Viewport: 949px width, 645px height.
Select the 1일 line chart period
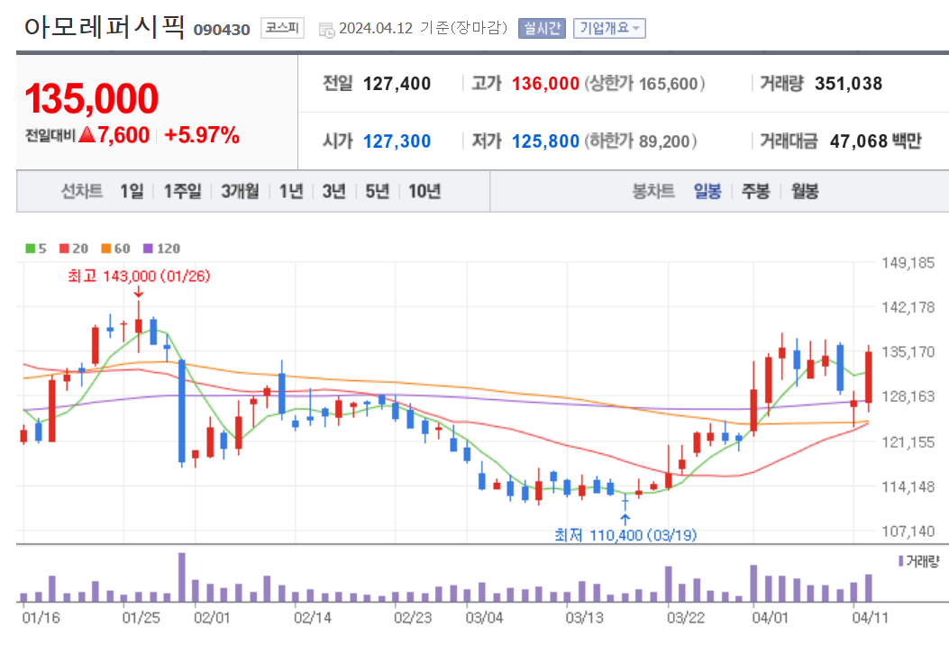[132, 191]
